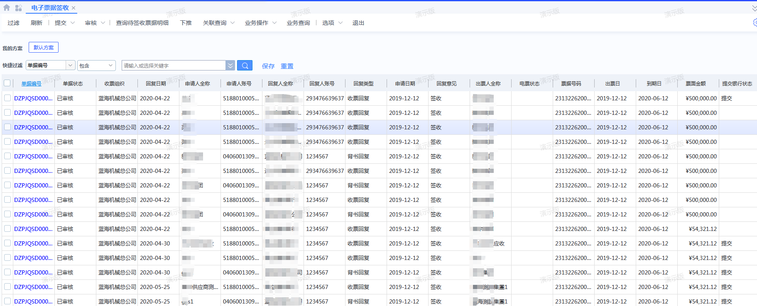
Task: Check the first 2020-05-25 row's checkbox
Action: (x=7, y=287)
